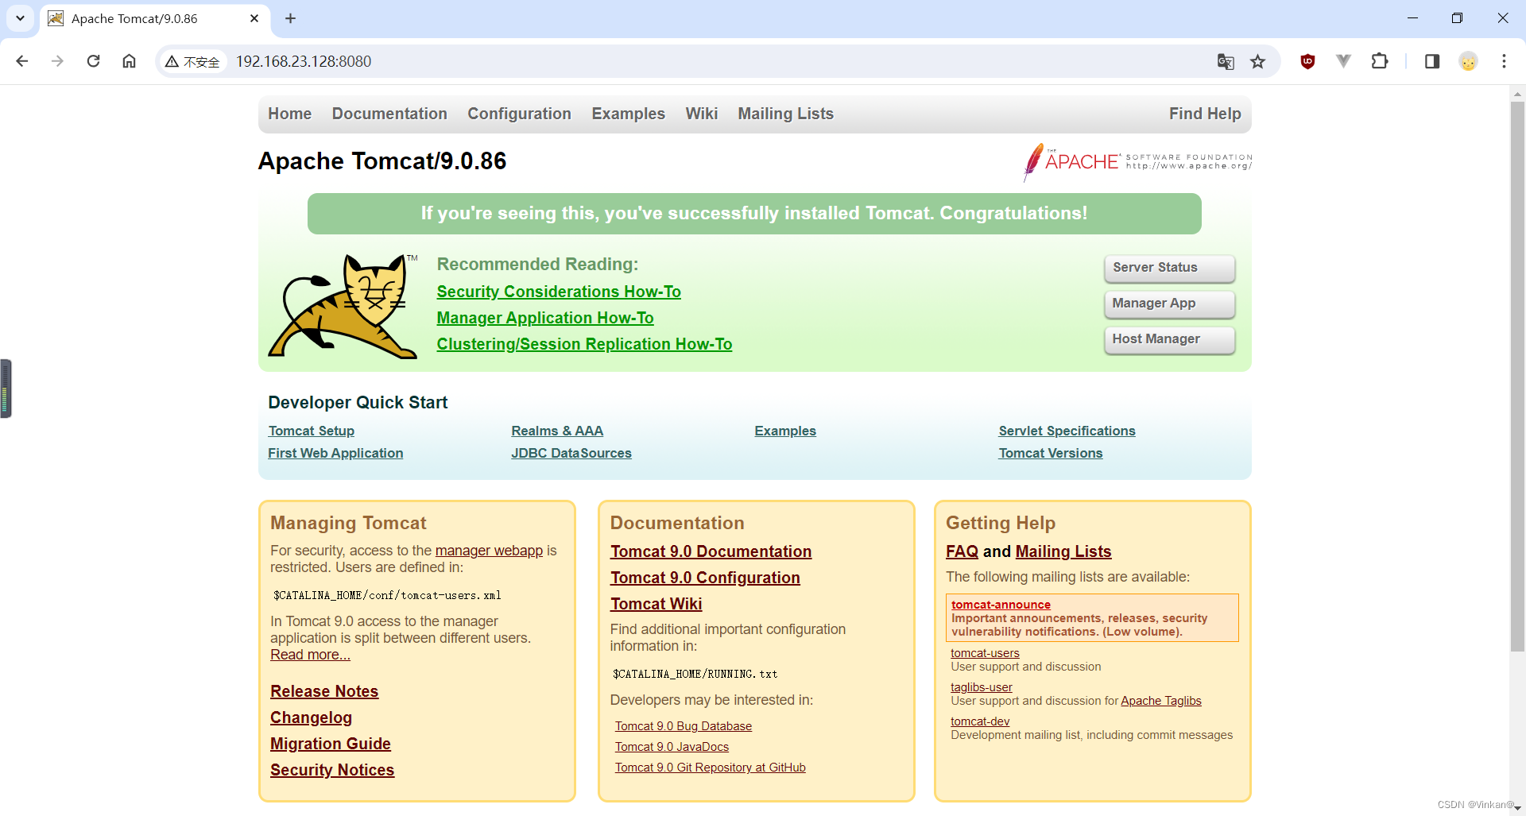This screenshot has height=816, width=1526.
Task: Open the tomcat-dev mailing list link
Action: coord(980,721)
